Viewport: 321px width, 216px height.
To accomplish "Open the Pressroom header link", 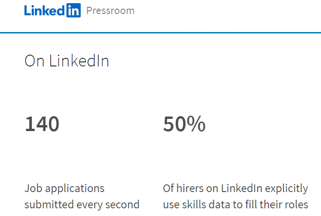I will pos(110,10).
